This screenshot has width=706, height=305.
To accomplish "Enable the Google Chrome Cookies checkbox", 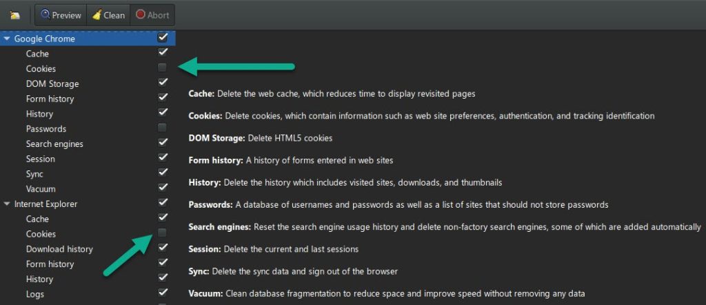I will tap(162, 68).
